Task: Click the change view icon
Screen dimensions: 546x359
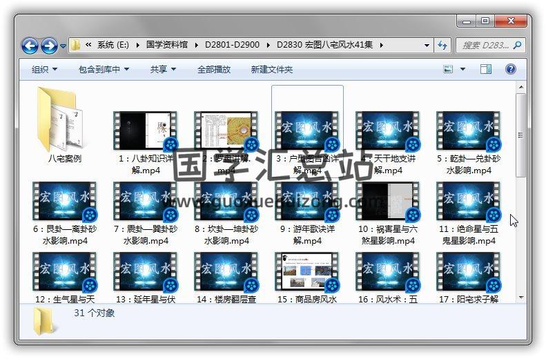Action: coord(449,69)
